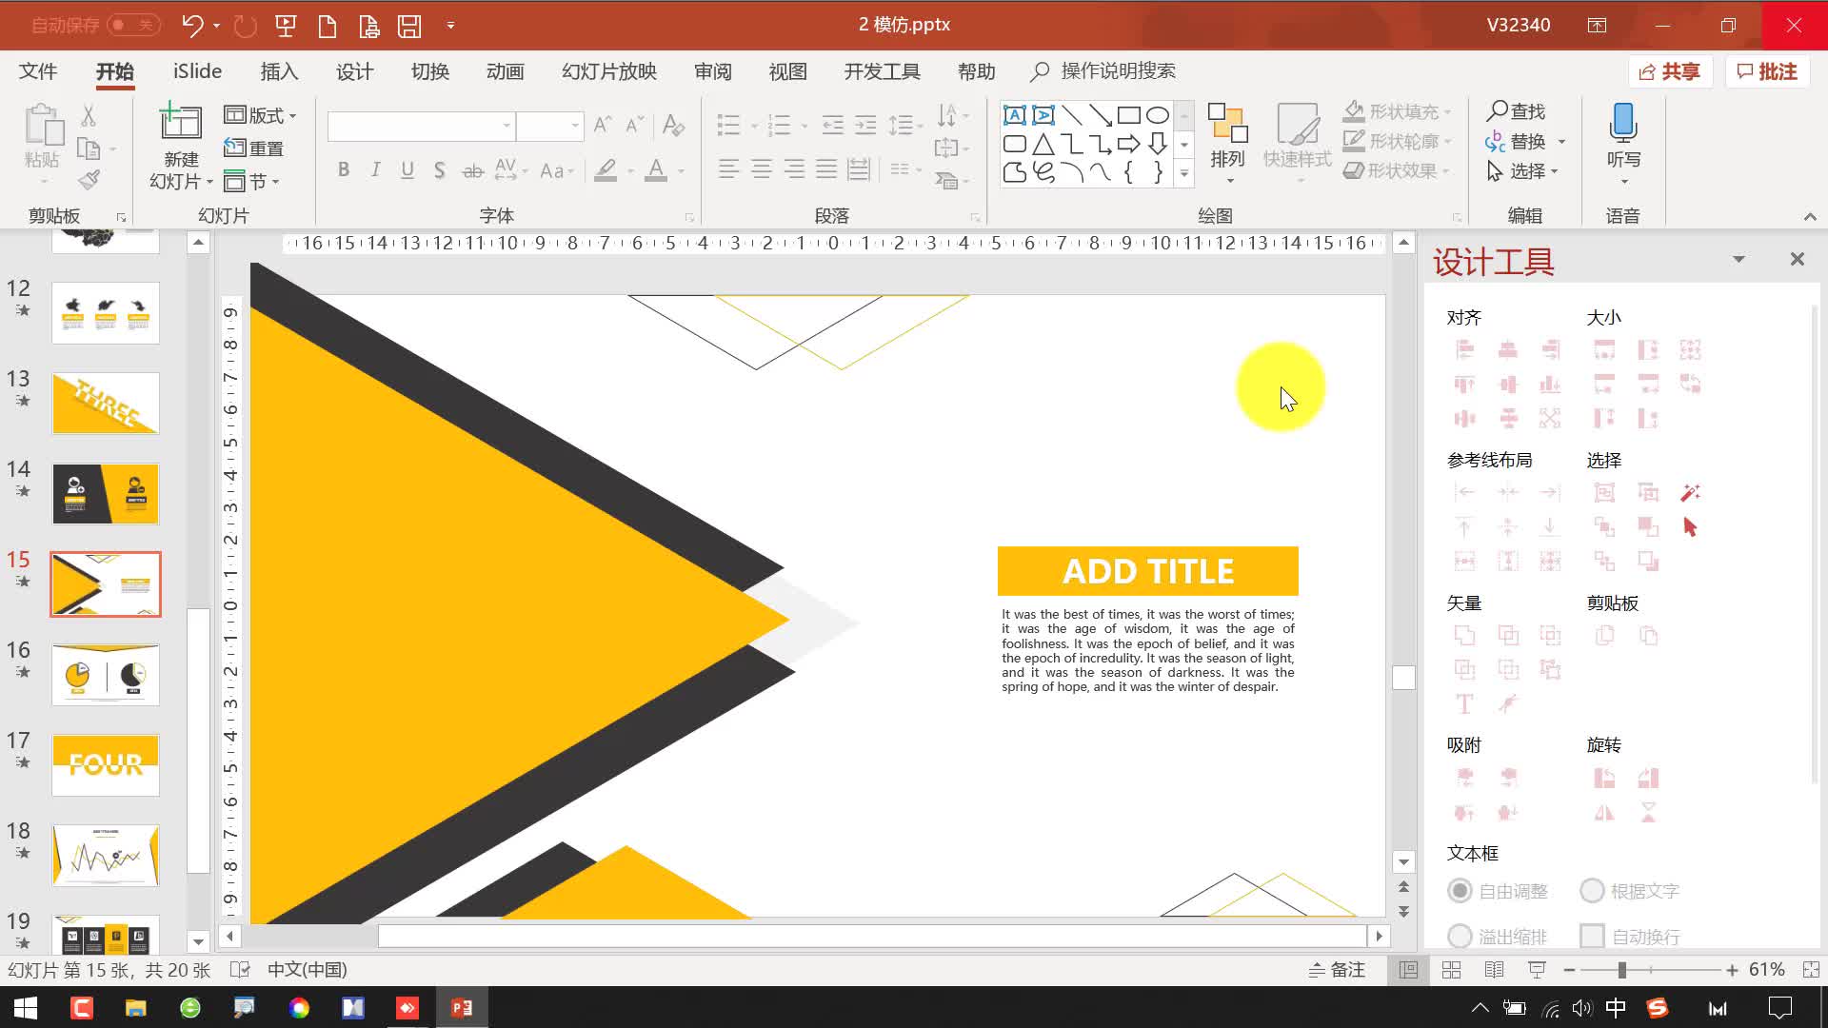Open File Explorer from taskbar
This screenshot has width=1828, height=1028.
(x=136, y=1008)
